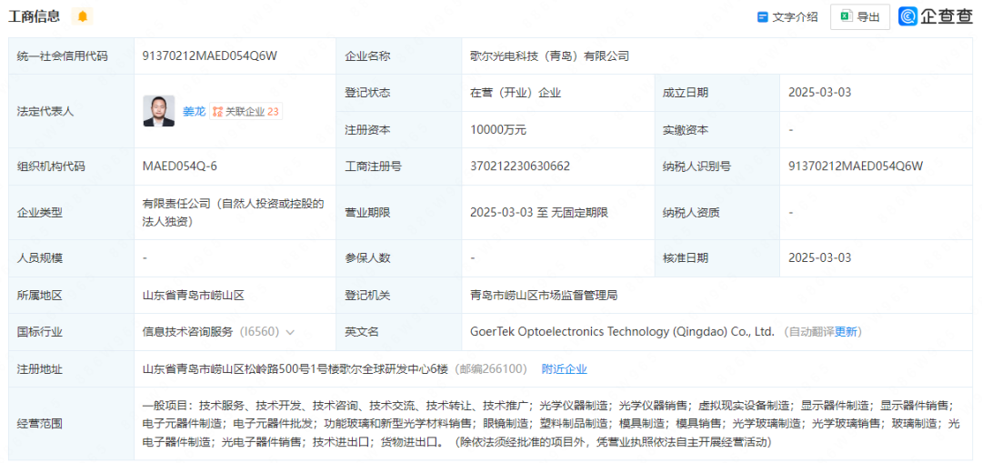
Task: Click the 国标行业 label cell
Action: [x=72, y=332]
